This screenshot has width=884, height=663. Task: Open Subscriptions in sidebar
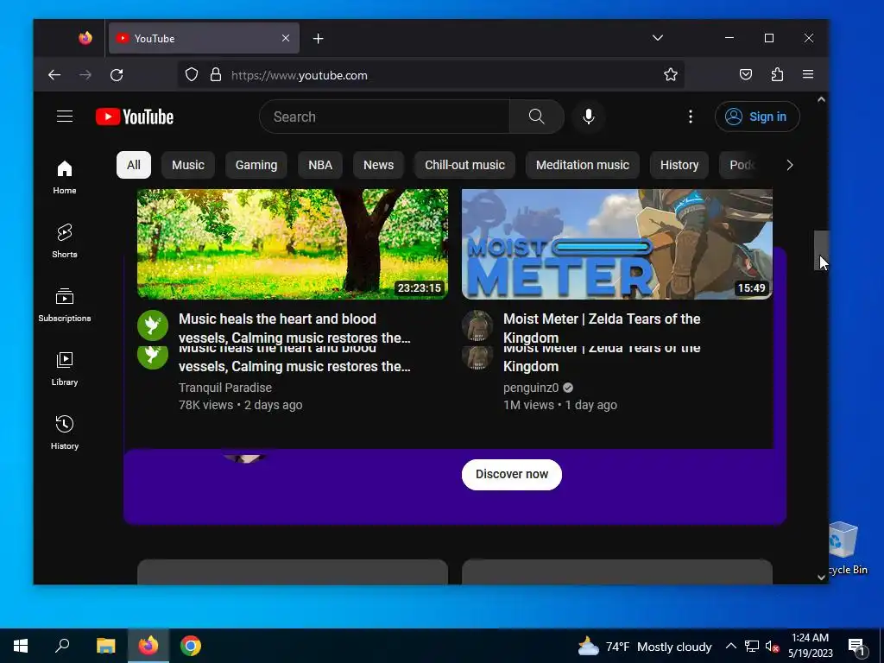click(x=65, y=305)
